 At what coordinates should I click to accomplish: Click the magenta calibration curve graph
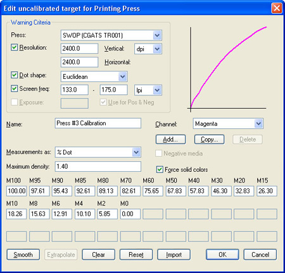(x=227, y=68)
